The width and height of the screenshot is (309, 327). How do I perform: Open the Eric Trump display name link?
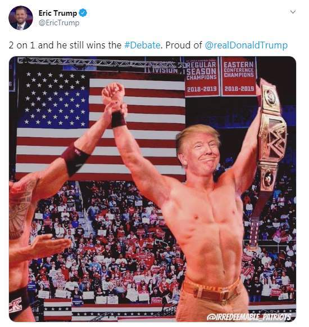(58, 13)
